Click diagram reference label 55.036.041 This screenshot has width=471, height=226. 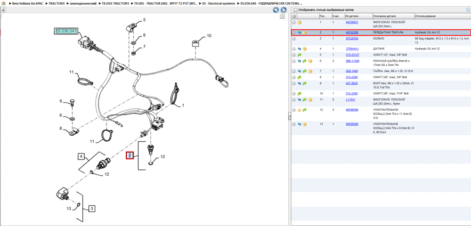[x=66, y=31]
